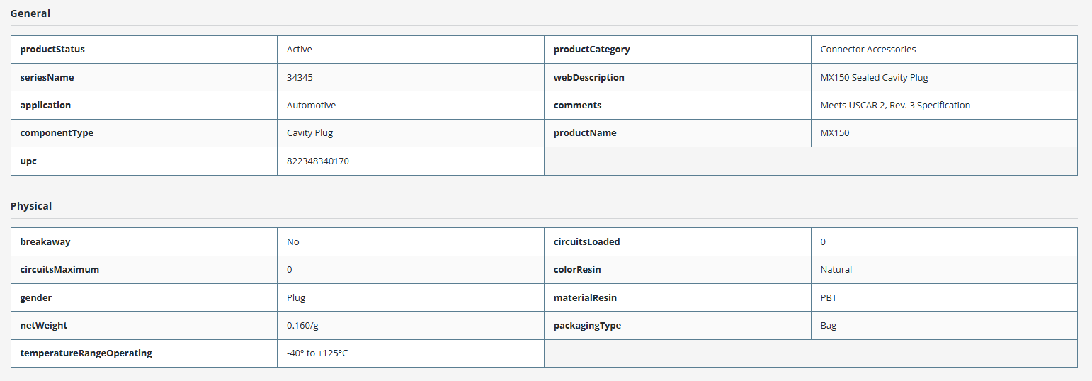Select the General section heading

click(30, 13)
